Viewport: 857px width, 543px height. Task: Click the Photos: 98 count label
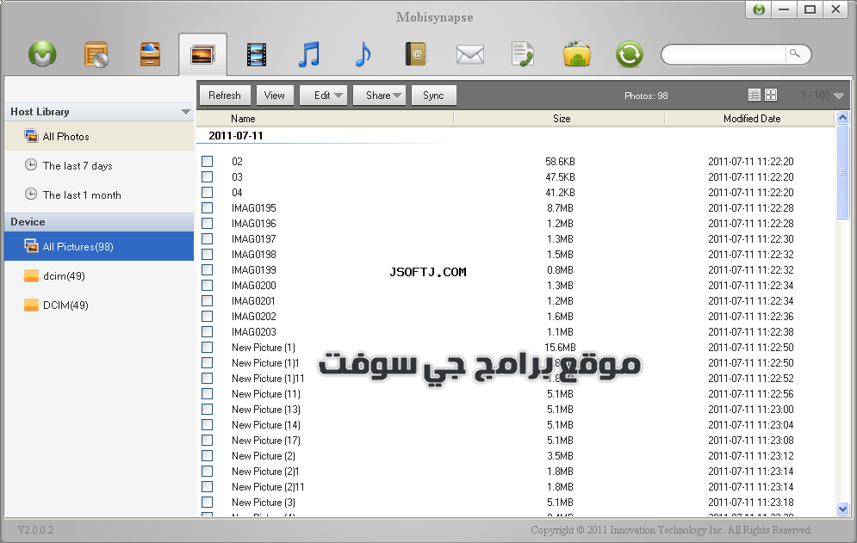tap(646, 96)
